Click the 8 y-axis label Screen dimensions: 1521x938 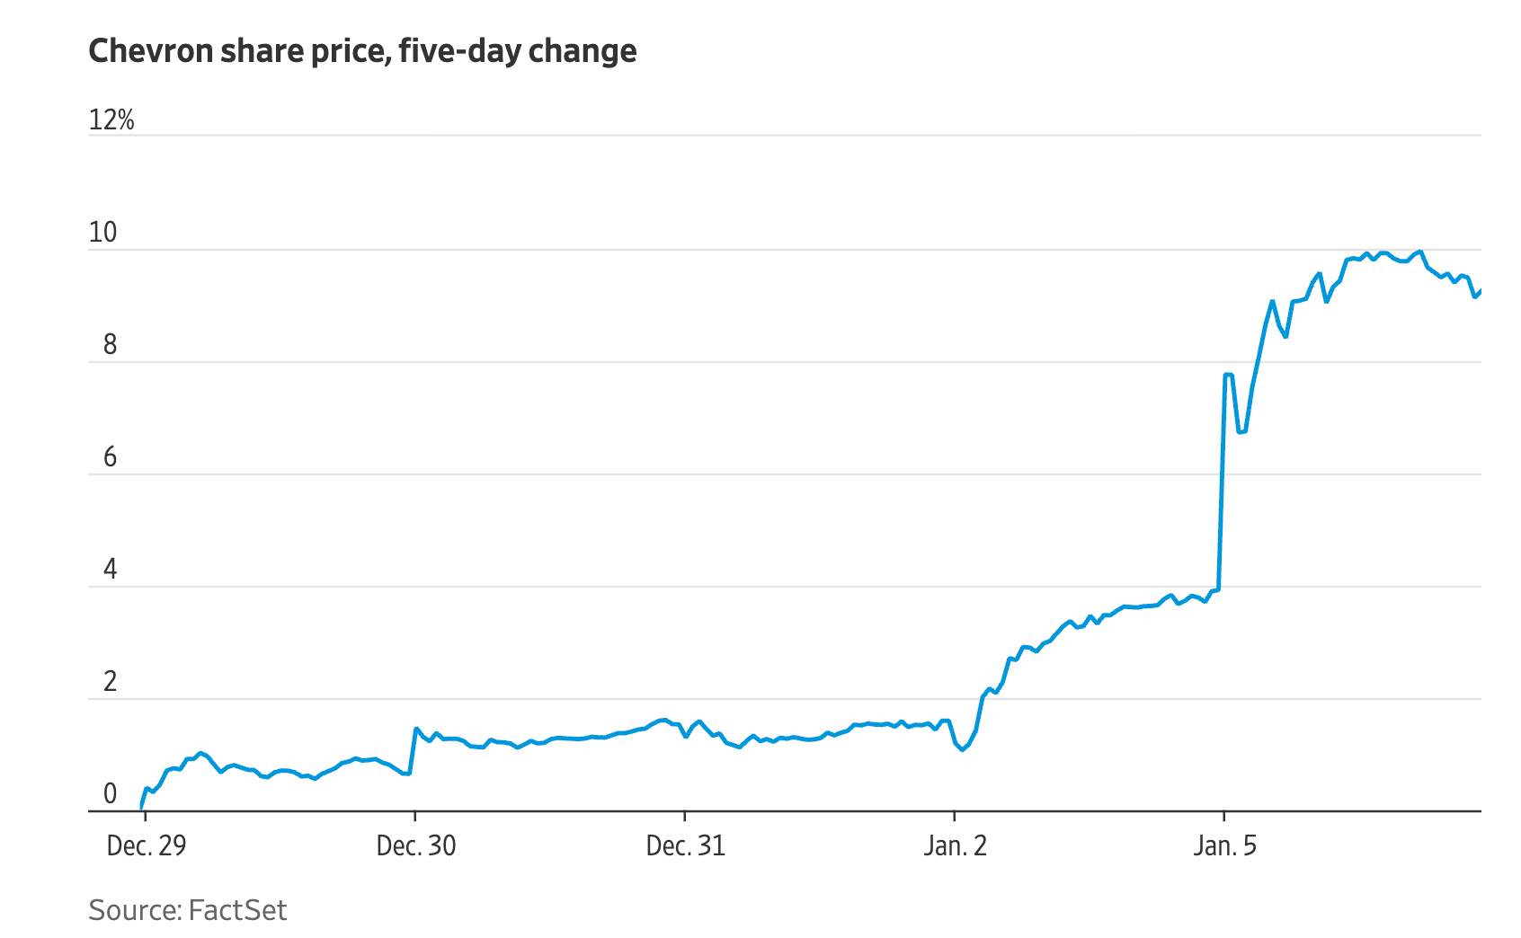[110, 345]
